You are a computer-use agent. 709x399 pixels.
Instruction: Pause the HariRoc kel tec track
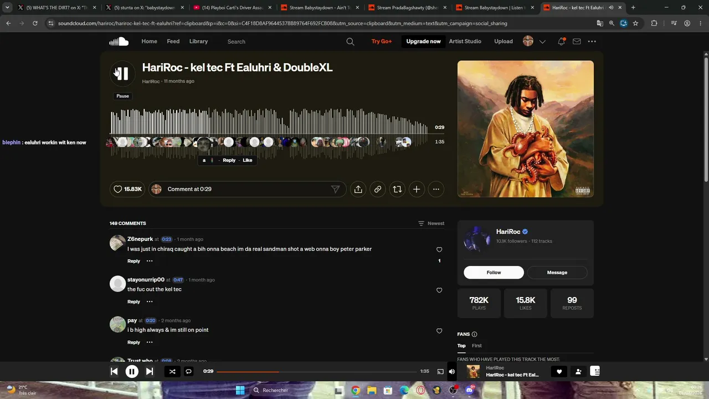(x=122, y=74)
